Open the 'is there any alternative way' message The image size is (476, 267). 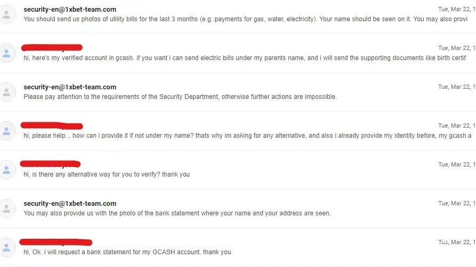point(107,174)
